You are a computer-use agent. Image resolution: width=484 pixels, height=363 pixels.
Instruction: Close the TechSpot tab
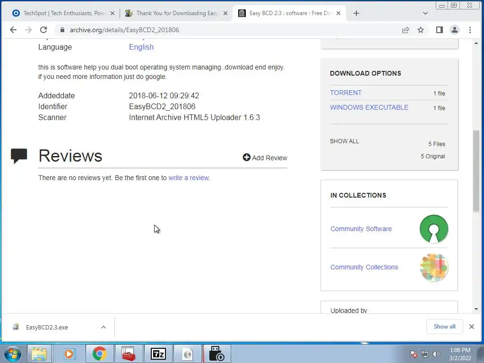[x=112, y=13]
